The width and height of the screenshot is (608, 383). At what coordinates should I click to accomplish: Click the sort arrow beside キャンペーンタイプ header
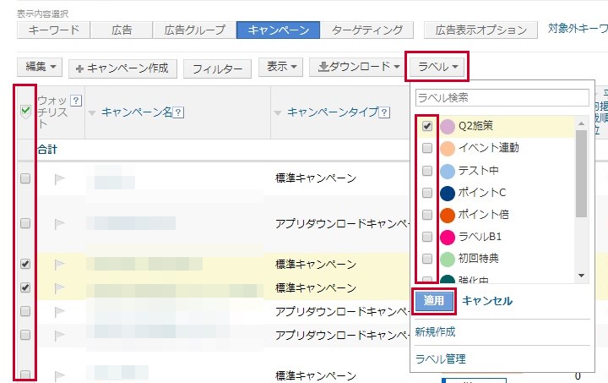pyautogui.click(x=278, y=112)
